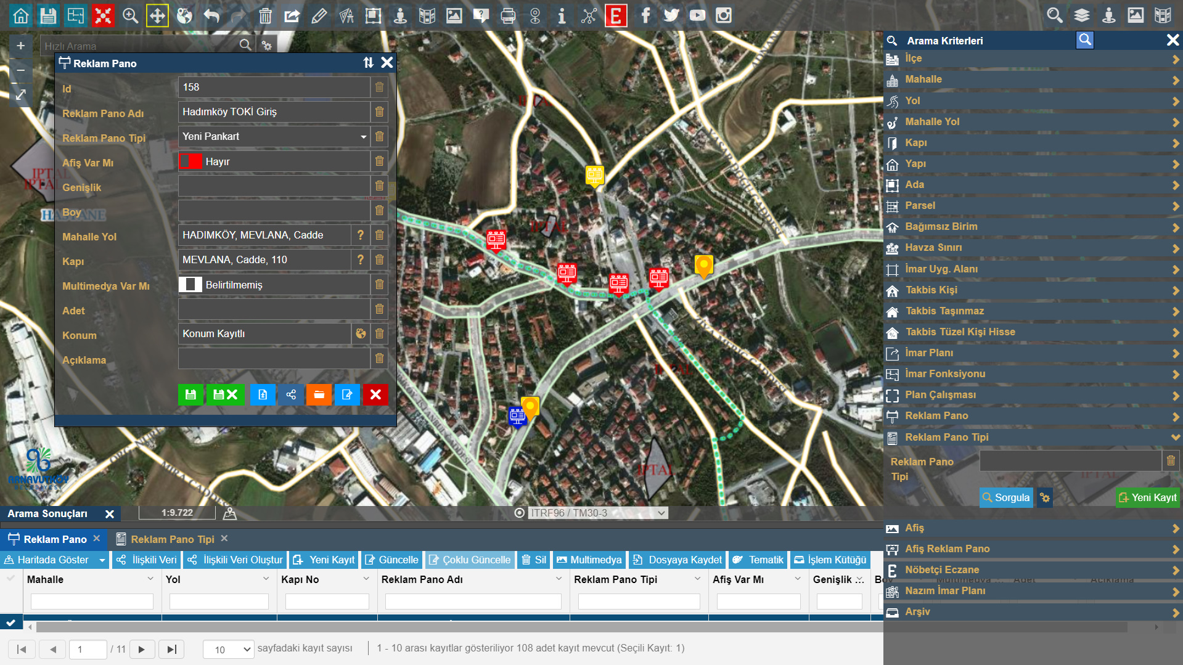1183x665 pixels.
Task: Switch to the Reklam Pano Tipi tab
Action: click(172, 539)
